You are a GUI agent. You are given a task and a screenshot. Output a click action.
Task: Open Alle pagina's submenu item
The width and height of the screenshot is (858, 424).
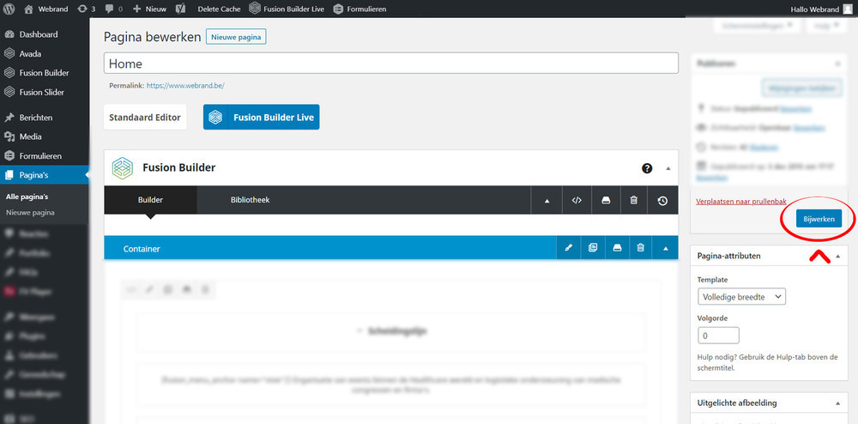[x=28, y=197]
